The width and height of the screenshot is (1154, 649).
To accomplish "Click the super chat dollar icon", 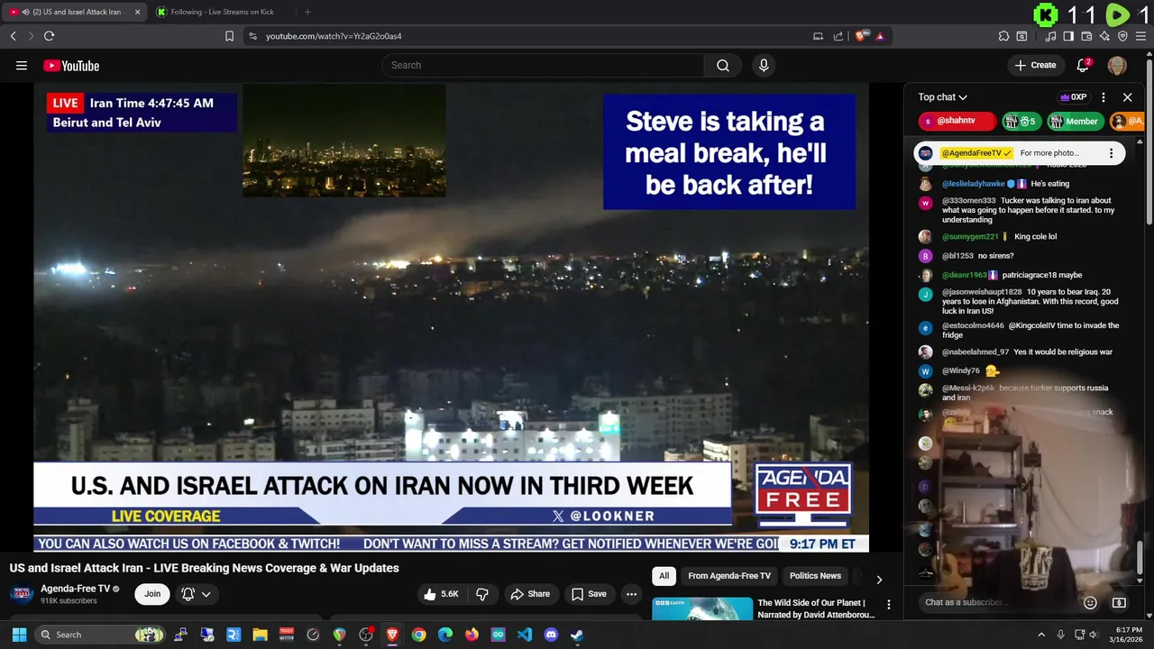I will 1119,602.
